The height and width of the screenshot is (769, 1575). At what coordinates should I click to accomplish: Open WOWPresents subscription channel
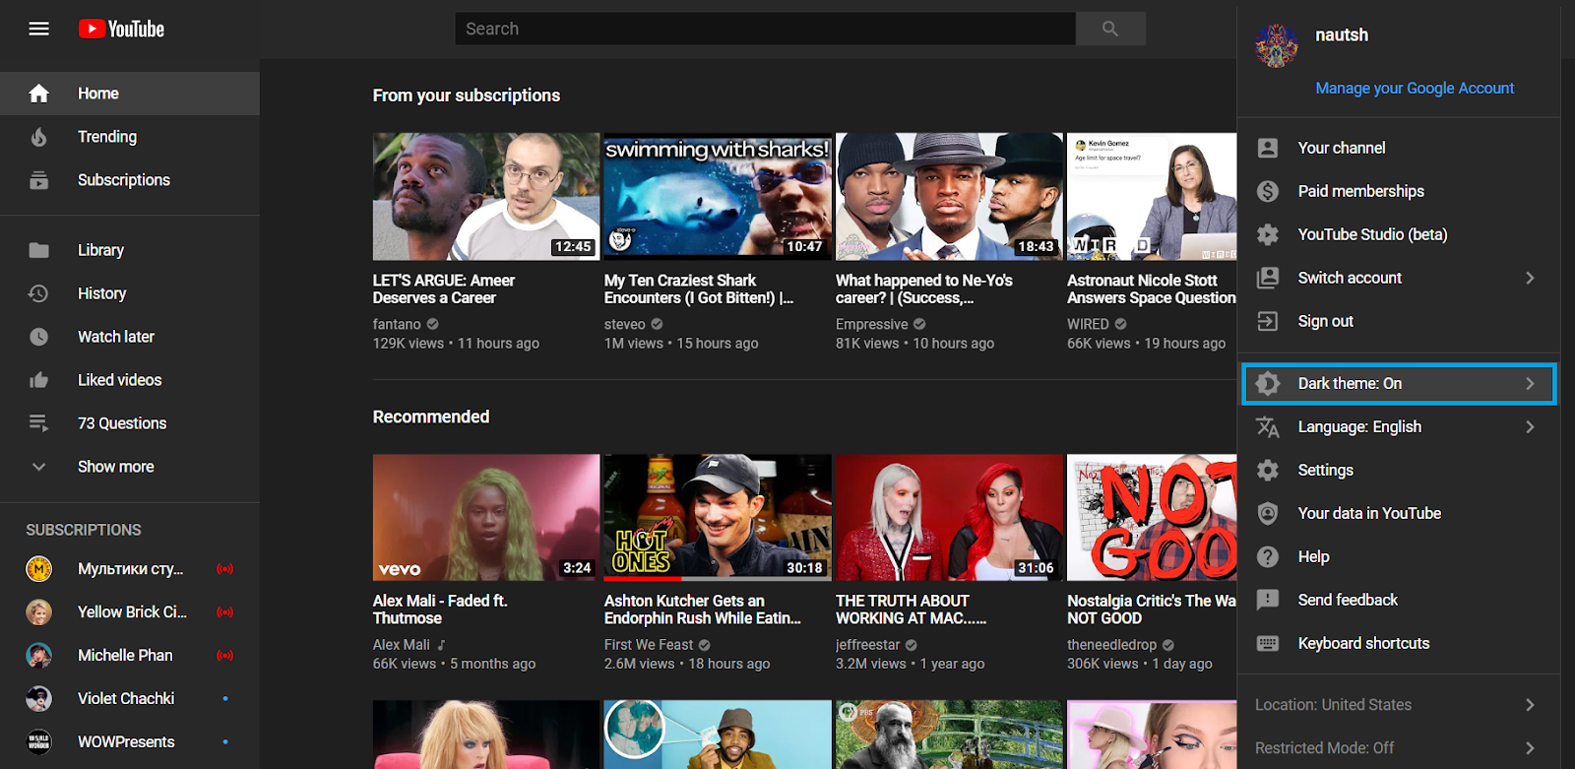click(130, 741)
